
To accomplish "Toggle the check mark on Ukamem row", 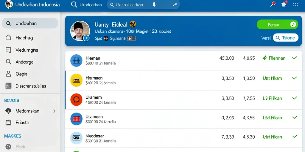I will (x=295, y=98).
